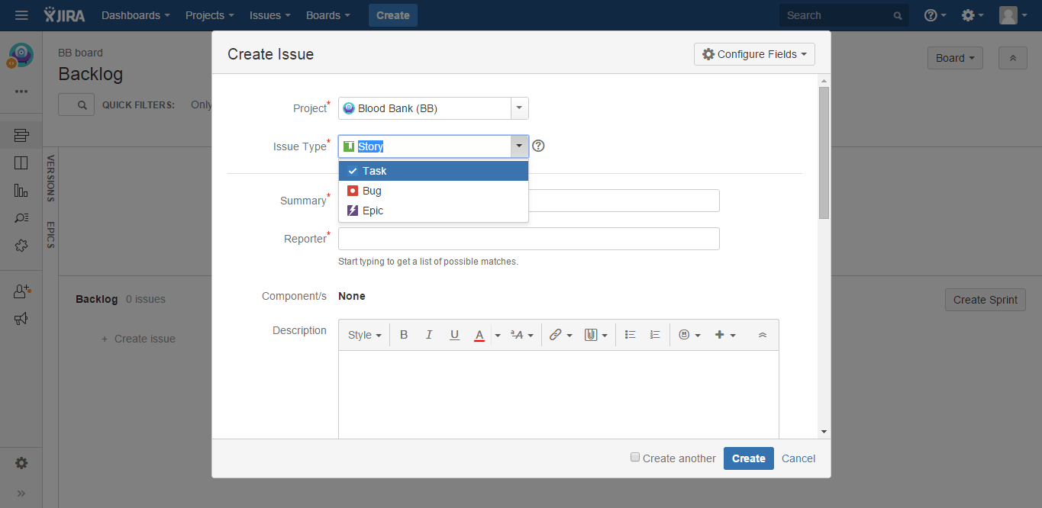Open the text formatting more dropdown
The width and height of the screenshot is (1042, 508).
(522, 335)
